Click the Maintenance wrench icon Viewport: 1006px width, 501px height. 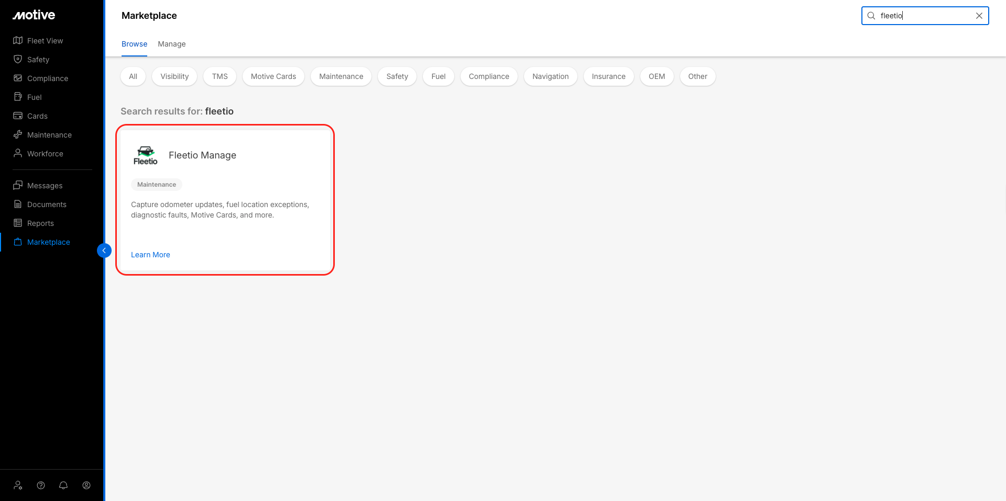[18, 134]
